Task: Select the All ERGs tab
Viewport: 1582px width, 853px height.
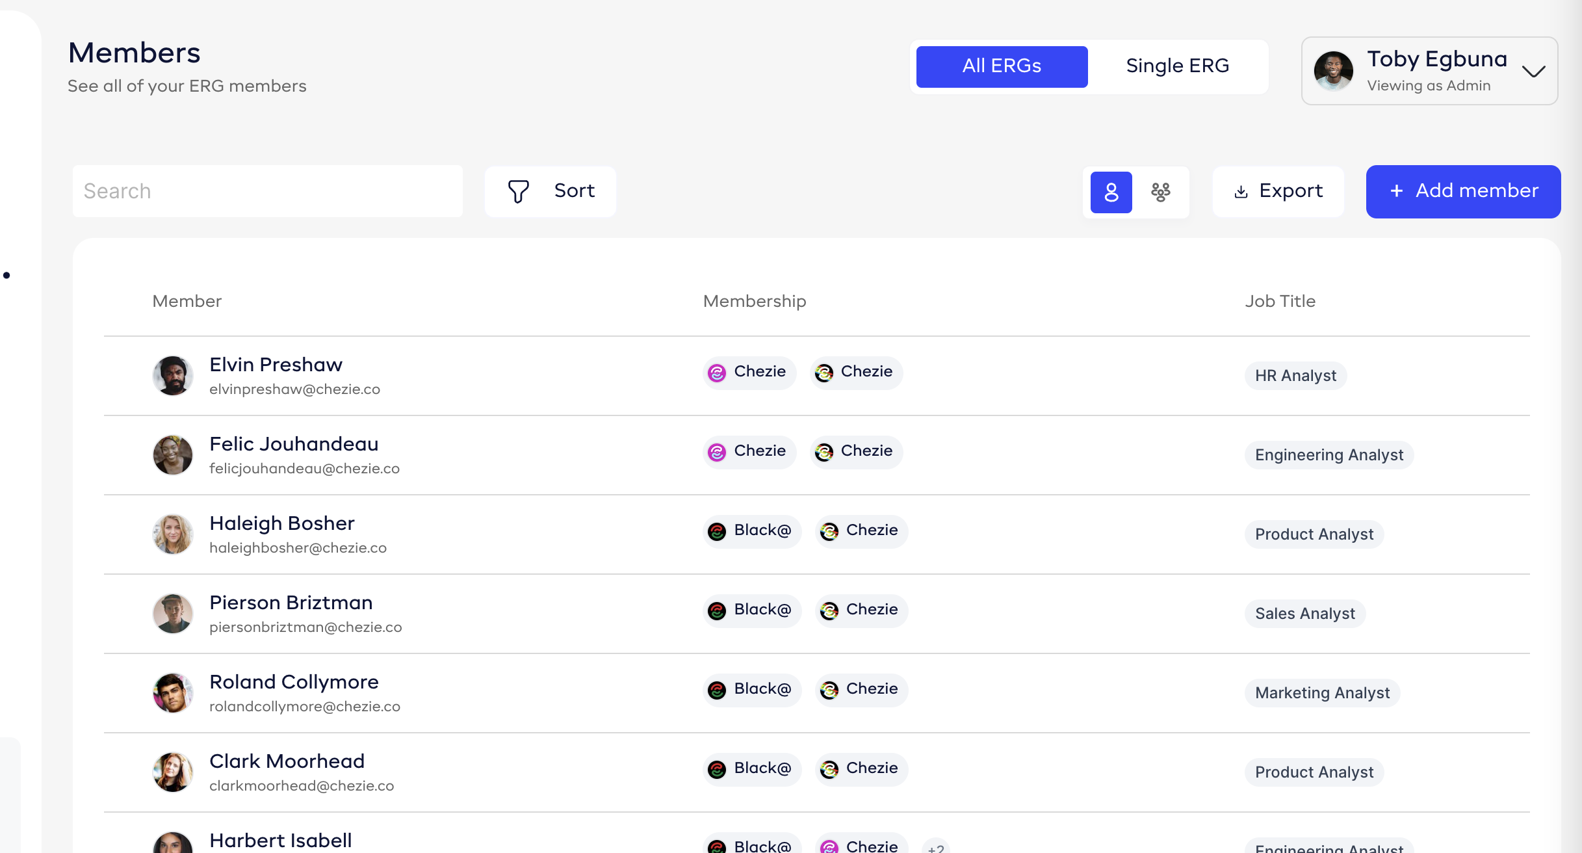Action: [x=1002, y=66]
